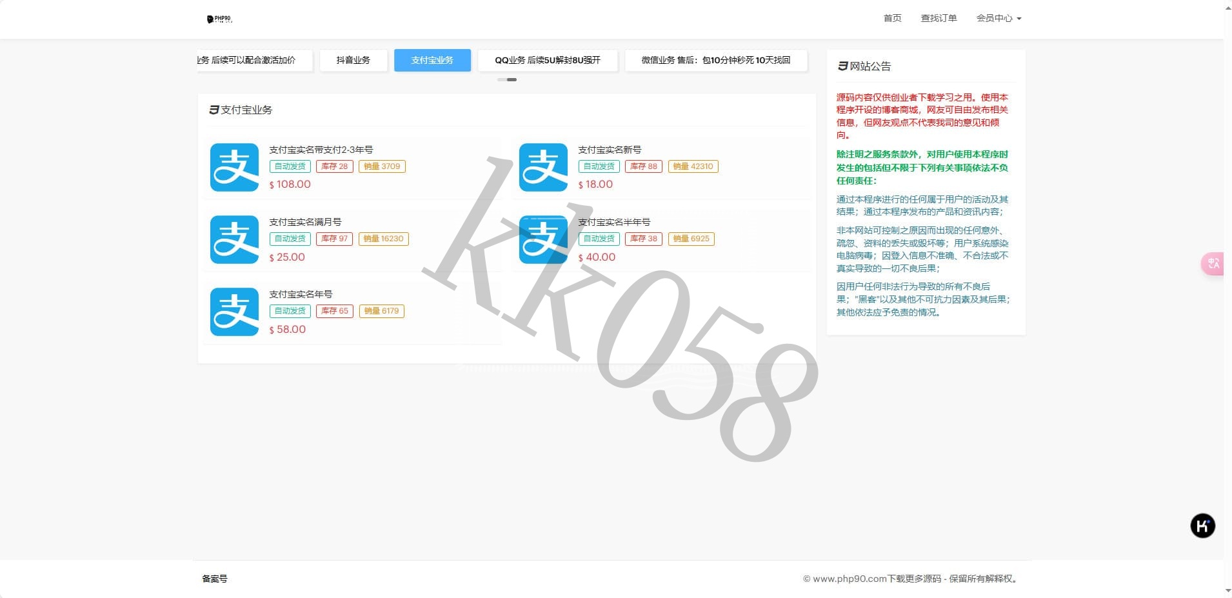The width and height of the screenshot is (1232, 598).
Task: Click the black round H floating icon
Action: click(1202, 526)
